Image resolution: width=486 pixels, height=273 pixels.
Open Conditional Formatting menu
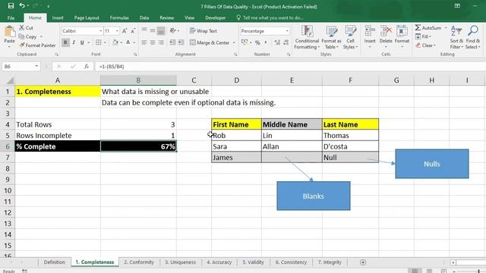(x=307, y=37)
